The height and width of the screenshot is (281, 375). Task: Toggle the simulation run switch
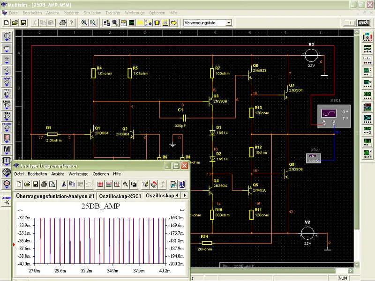[x=364, y=22]
